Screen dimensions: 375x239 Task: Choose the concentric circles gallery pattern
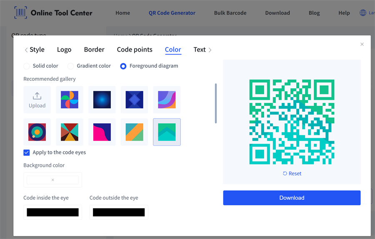[37, 132]
